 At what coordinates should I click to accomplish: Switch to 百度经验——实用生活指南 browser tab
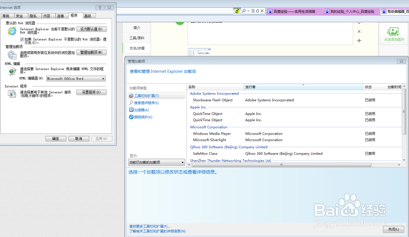(294, 11)
